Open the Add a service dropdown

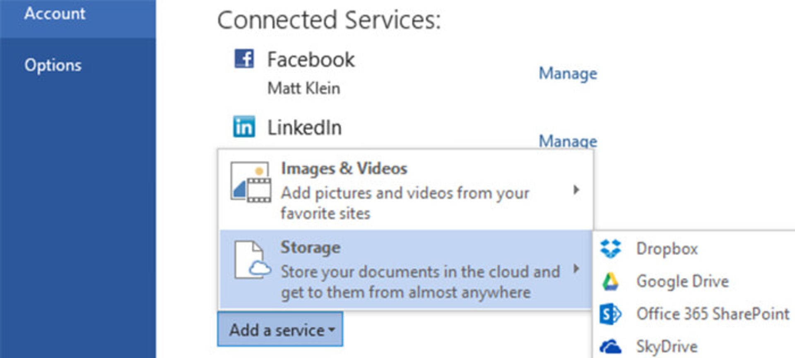(x=280, y=329)
